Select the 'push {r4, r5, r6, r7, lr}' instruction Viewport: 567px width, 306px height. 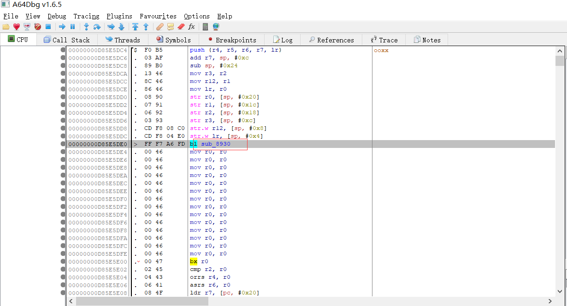click(236, 50)
